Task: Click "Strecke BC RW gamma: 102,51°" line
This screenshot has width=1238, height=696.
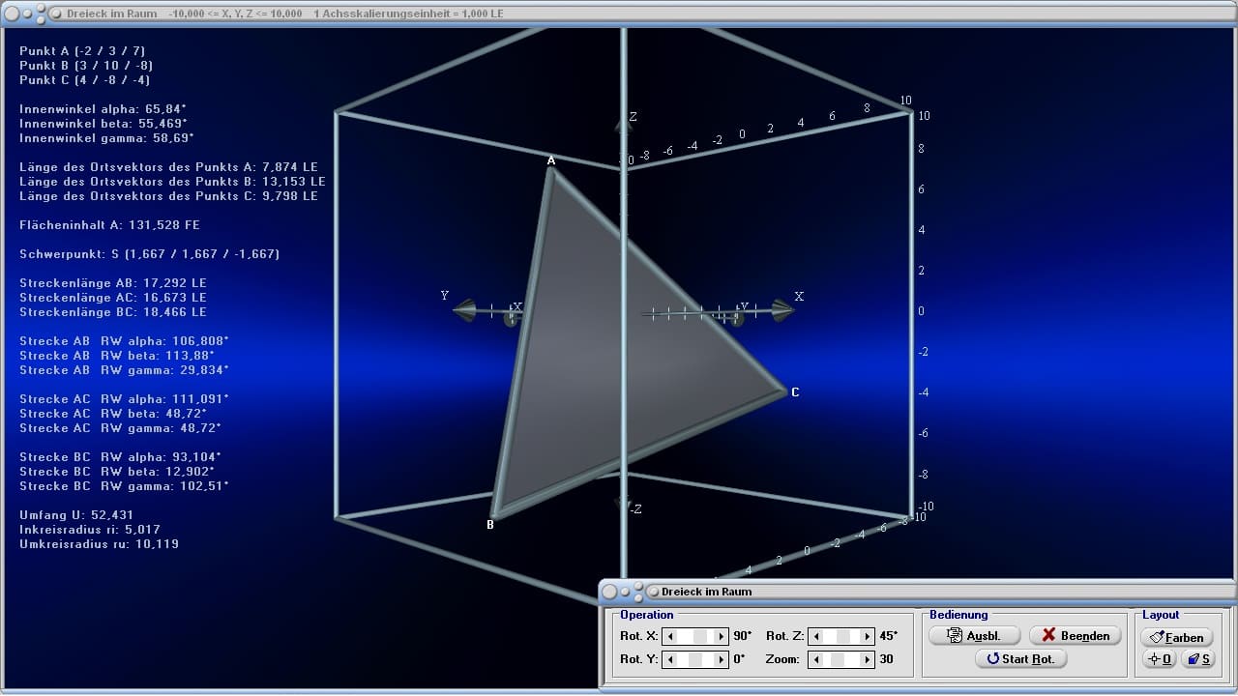Action: pyautogui.click(x=124, y=485)
